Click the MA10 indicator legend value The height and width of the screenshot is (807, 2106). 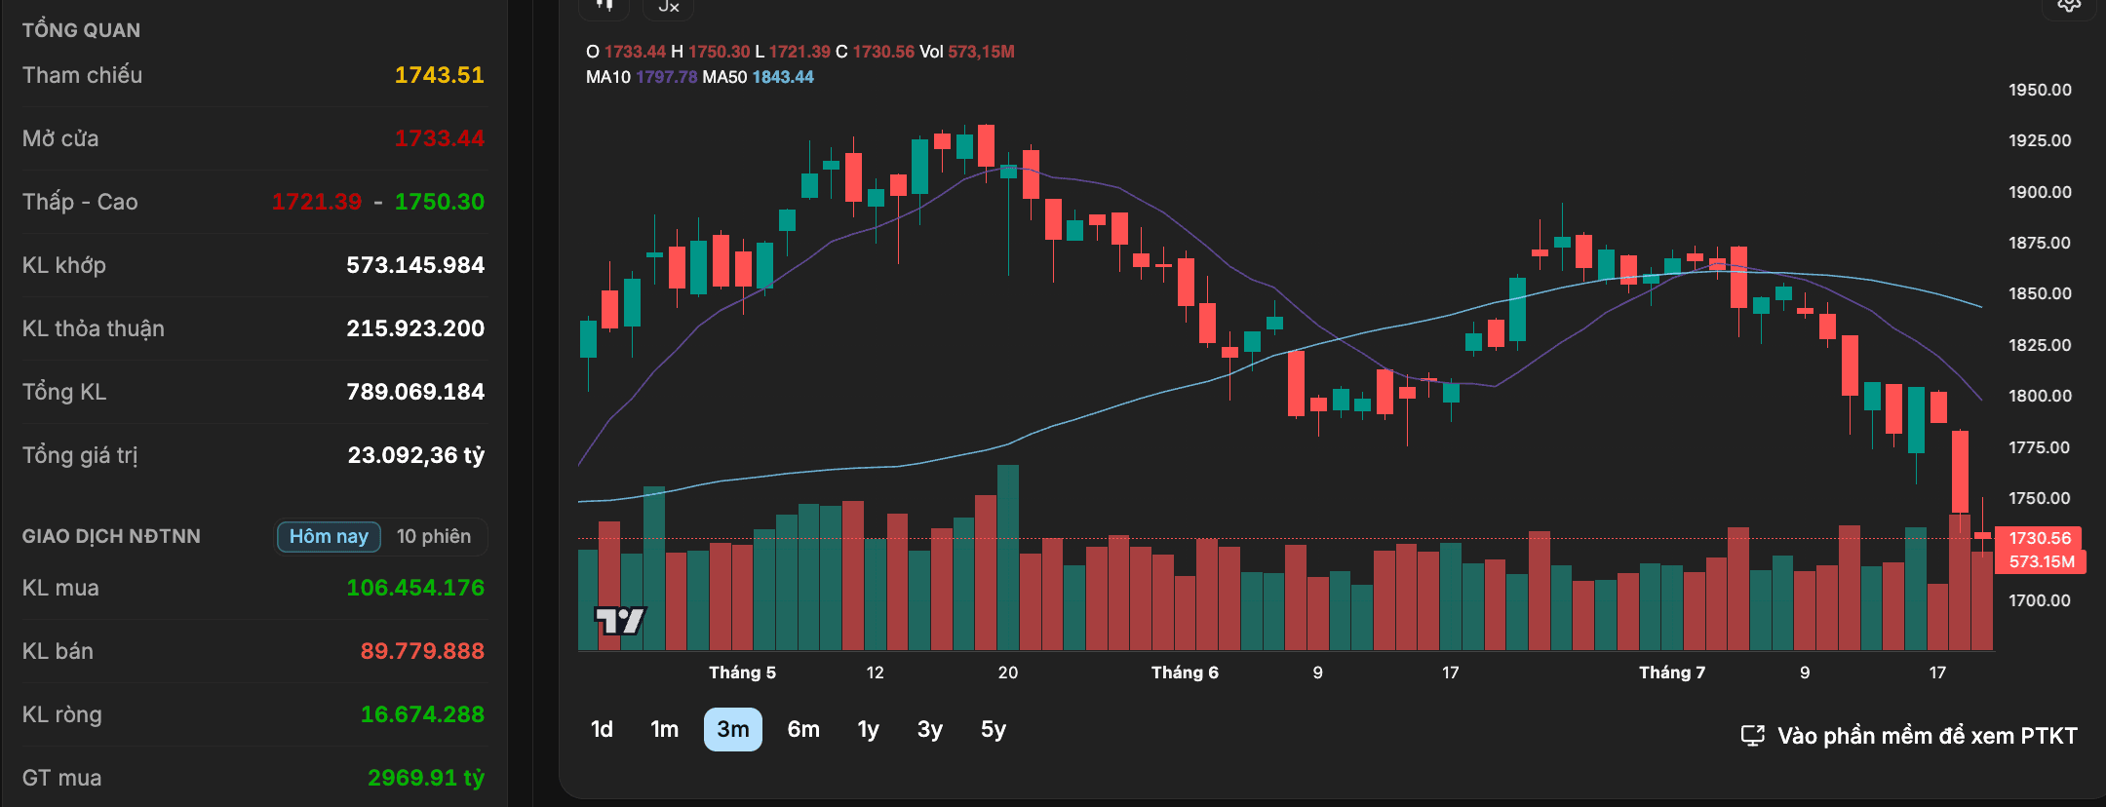click(667, 77)
